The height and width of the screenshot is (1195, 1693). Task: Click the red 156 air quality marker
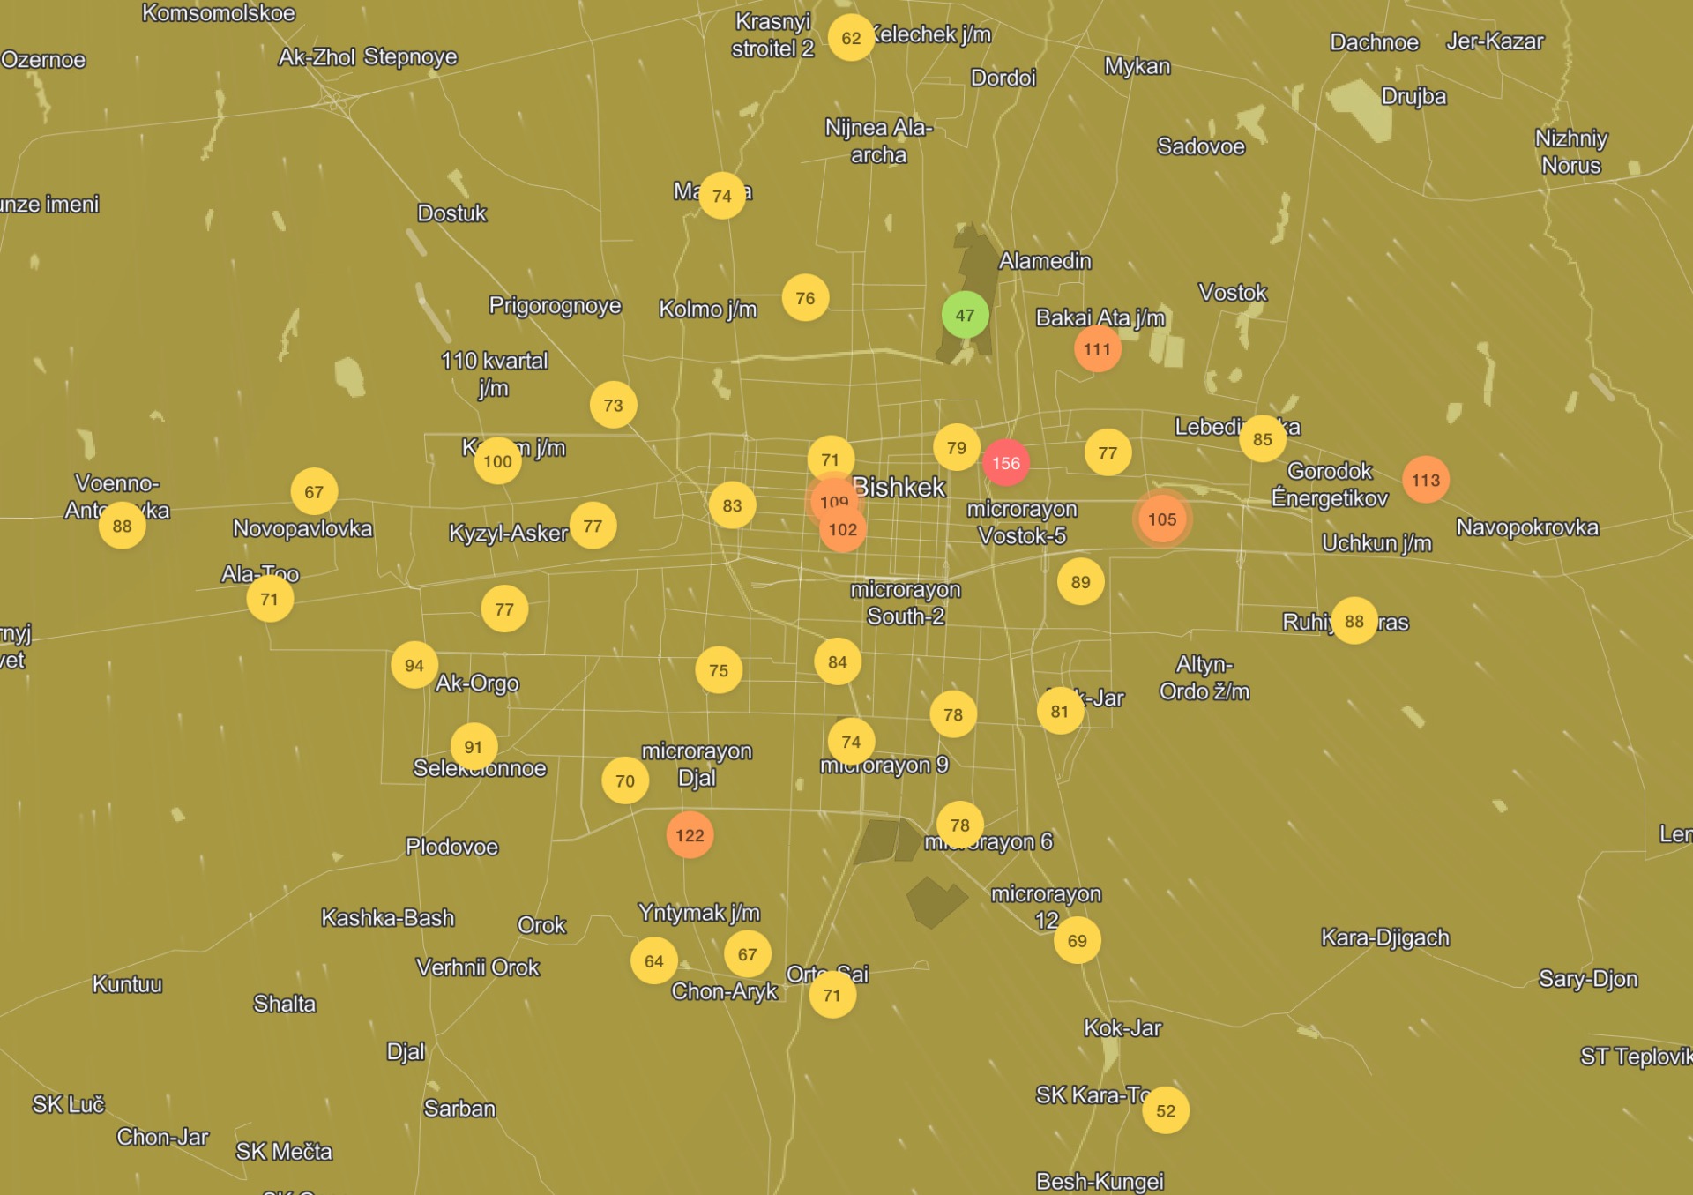[1006, 463]
